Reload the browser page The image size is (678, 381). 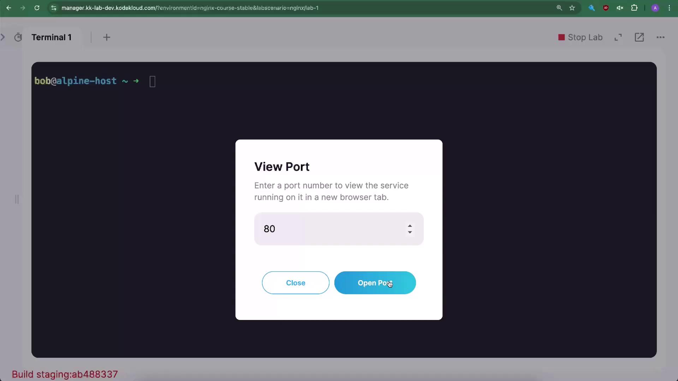pos(37,8)
